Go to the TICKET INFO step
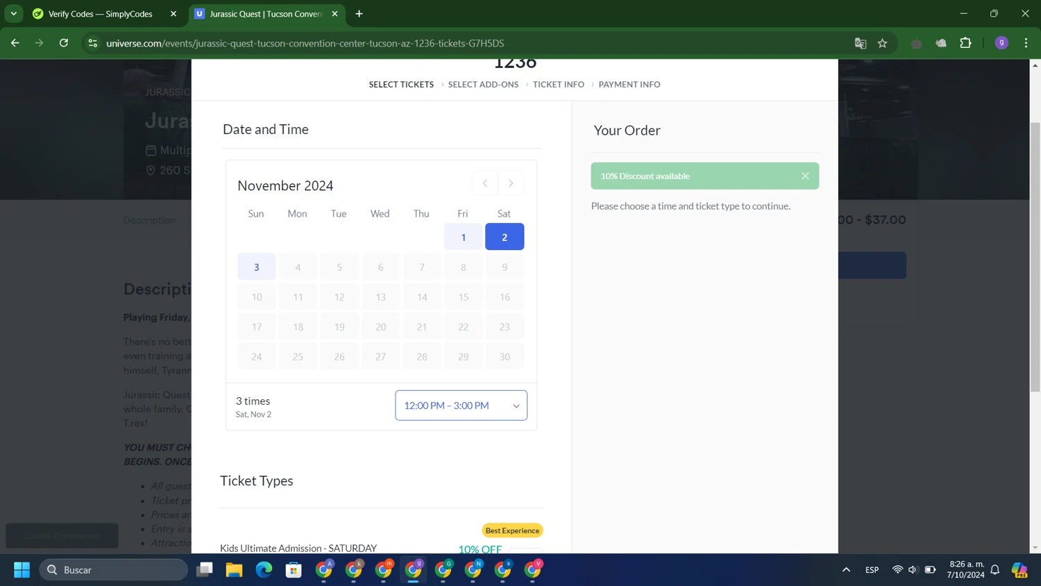Screen dimensions: 1041x586 click(x=559, y=85)
